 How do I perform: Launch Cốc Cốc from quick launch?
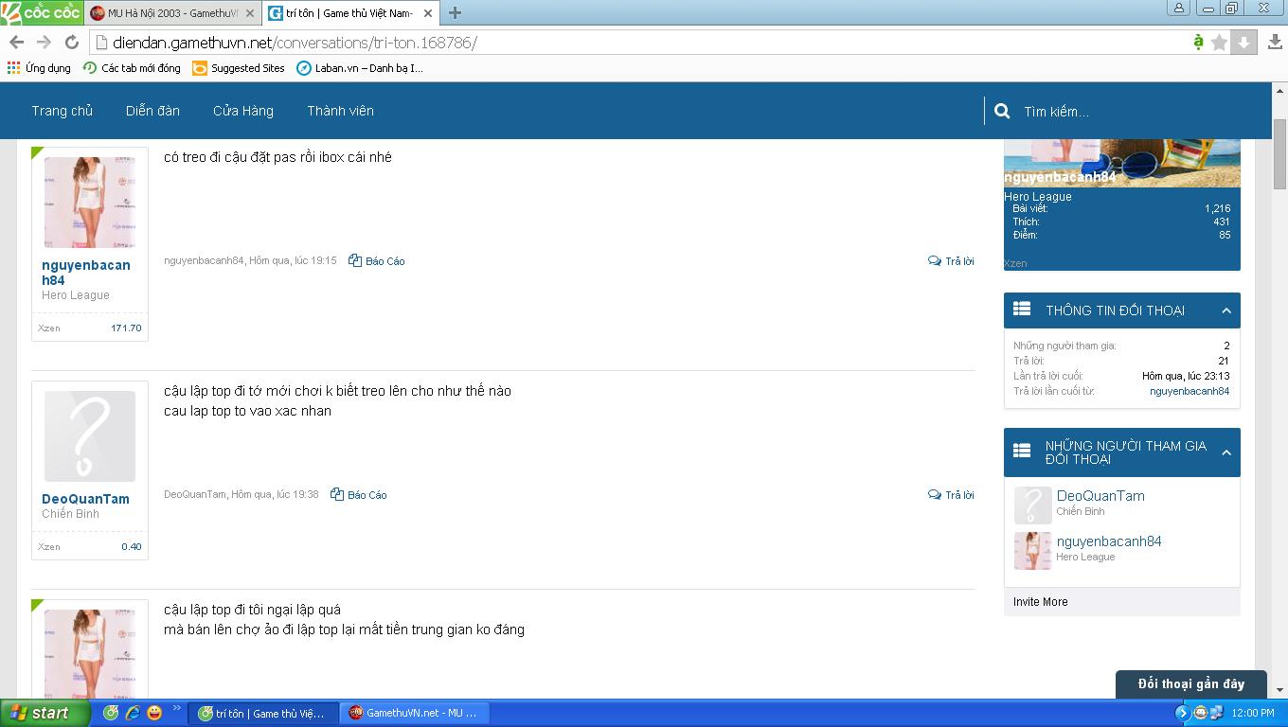pos(111,713)
